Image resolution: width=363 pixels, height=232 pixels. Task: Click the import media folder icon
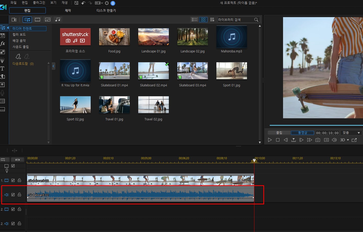click(14, 20)
